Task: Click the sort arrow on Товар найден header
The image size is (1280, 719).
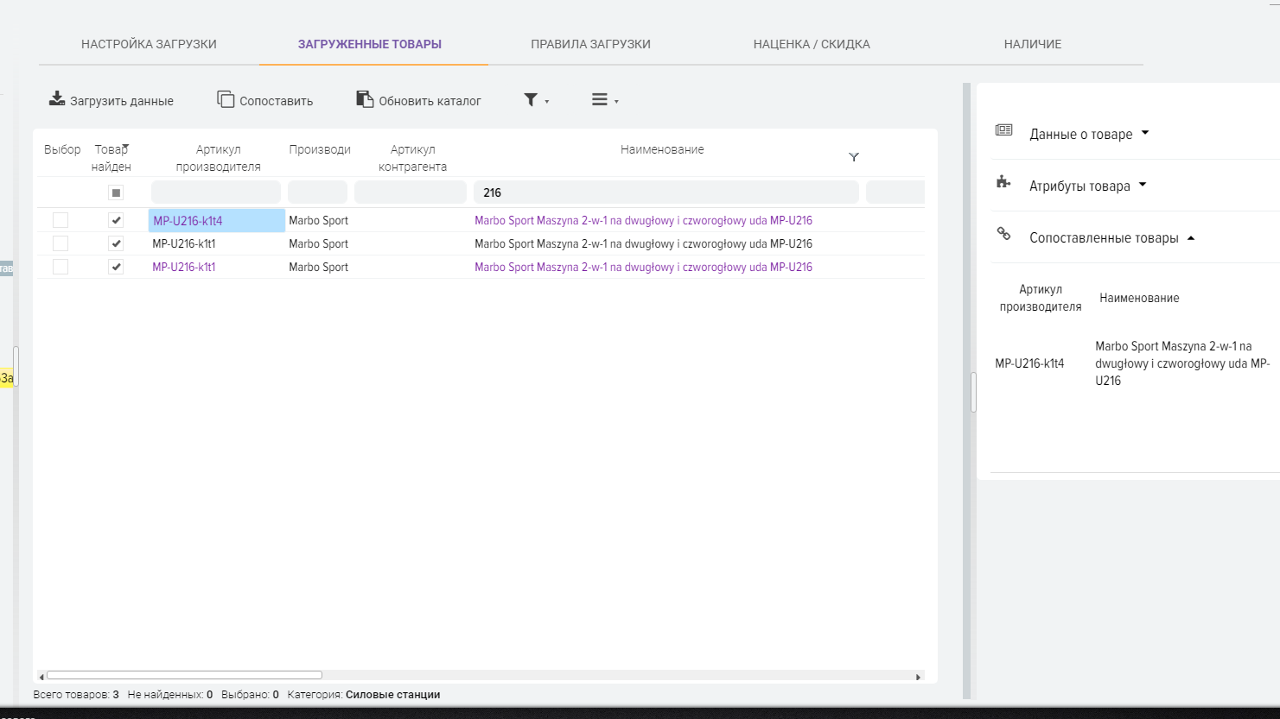Action: tap(125, 147)
